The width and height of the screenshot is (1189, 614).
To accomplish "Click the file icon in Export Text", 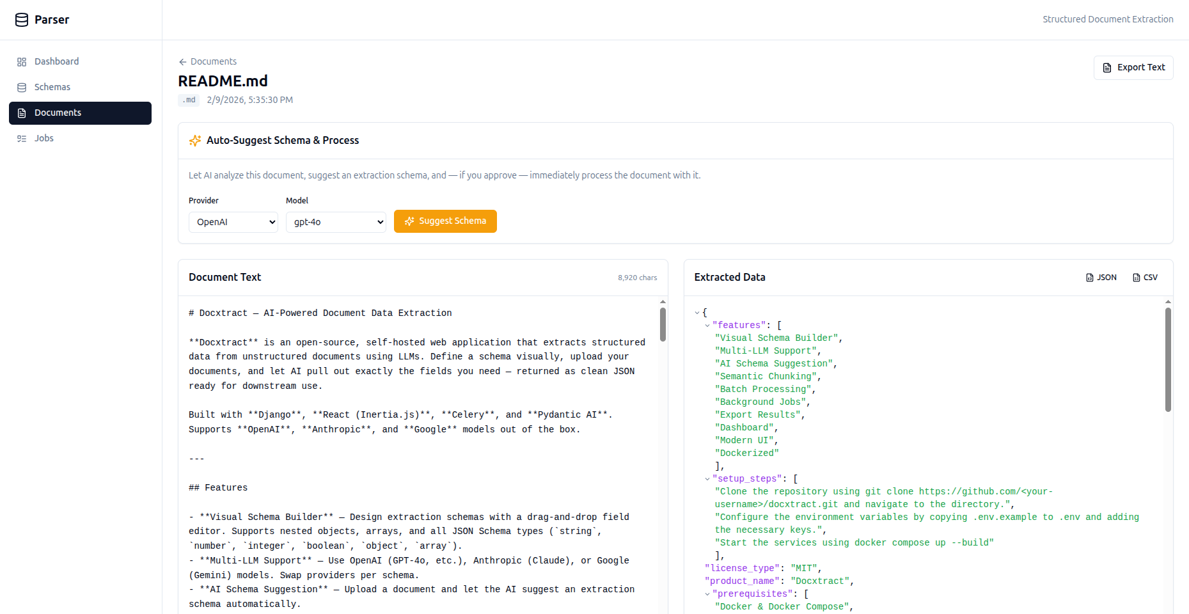I will (1107, 68).
